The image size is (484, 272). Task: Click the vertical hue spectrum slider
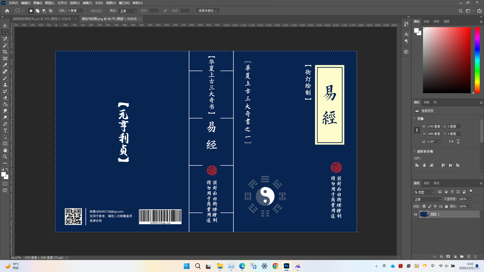tap(477, 60)
